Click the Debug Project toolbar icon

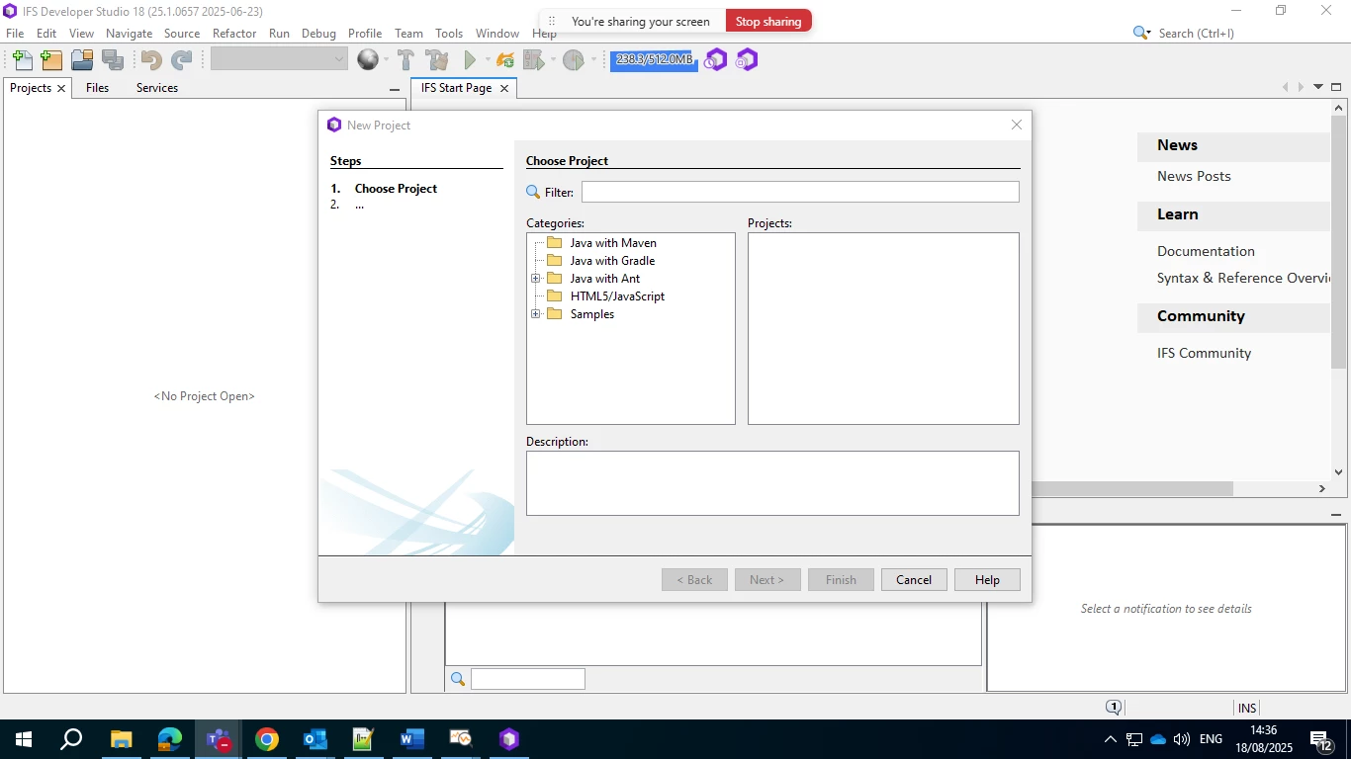click(x=534, y=60)
